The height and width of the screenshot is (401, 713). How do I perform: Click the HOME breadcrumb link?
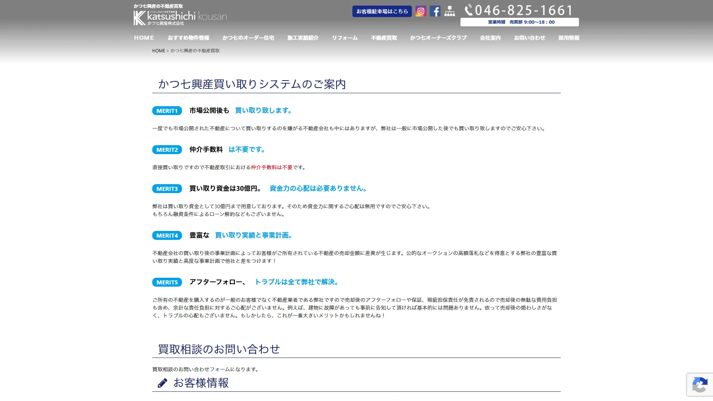(x=159, y=51)
